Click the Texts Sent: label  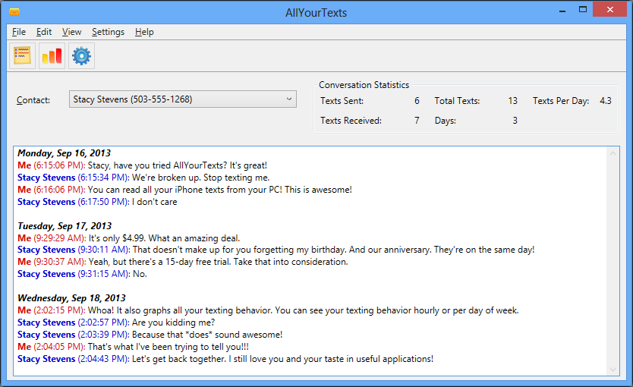tap(342, 100)
